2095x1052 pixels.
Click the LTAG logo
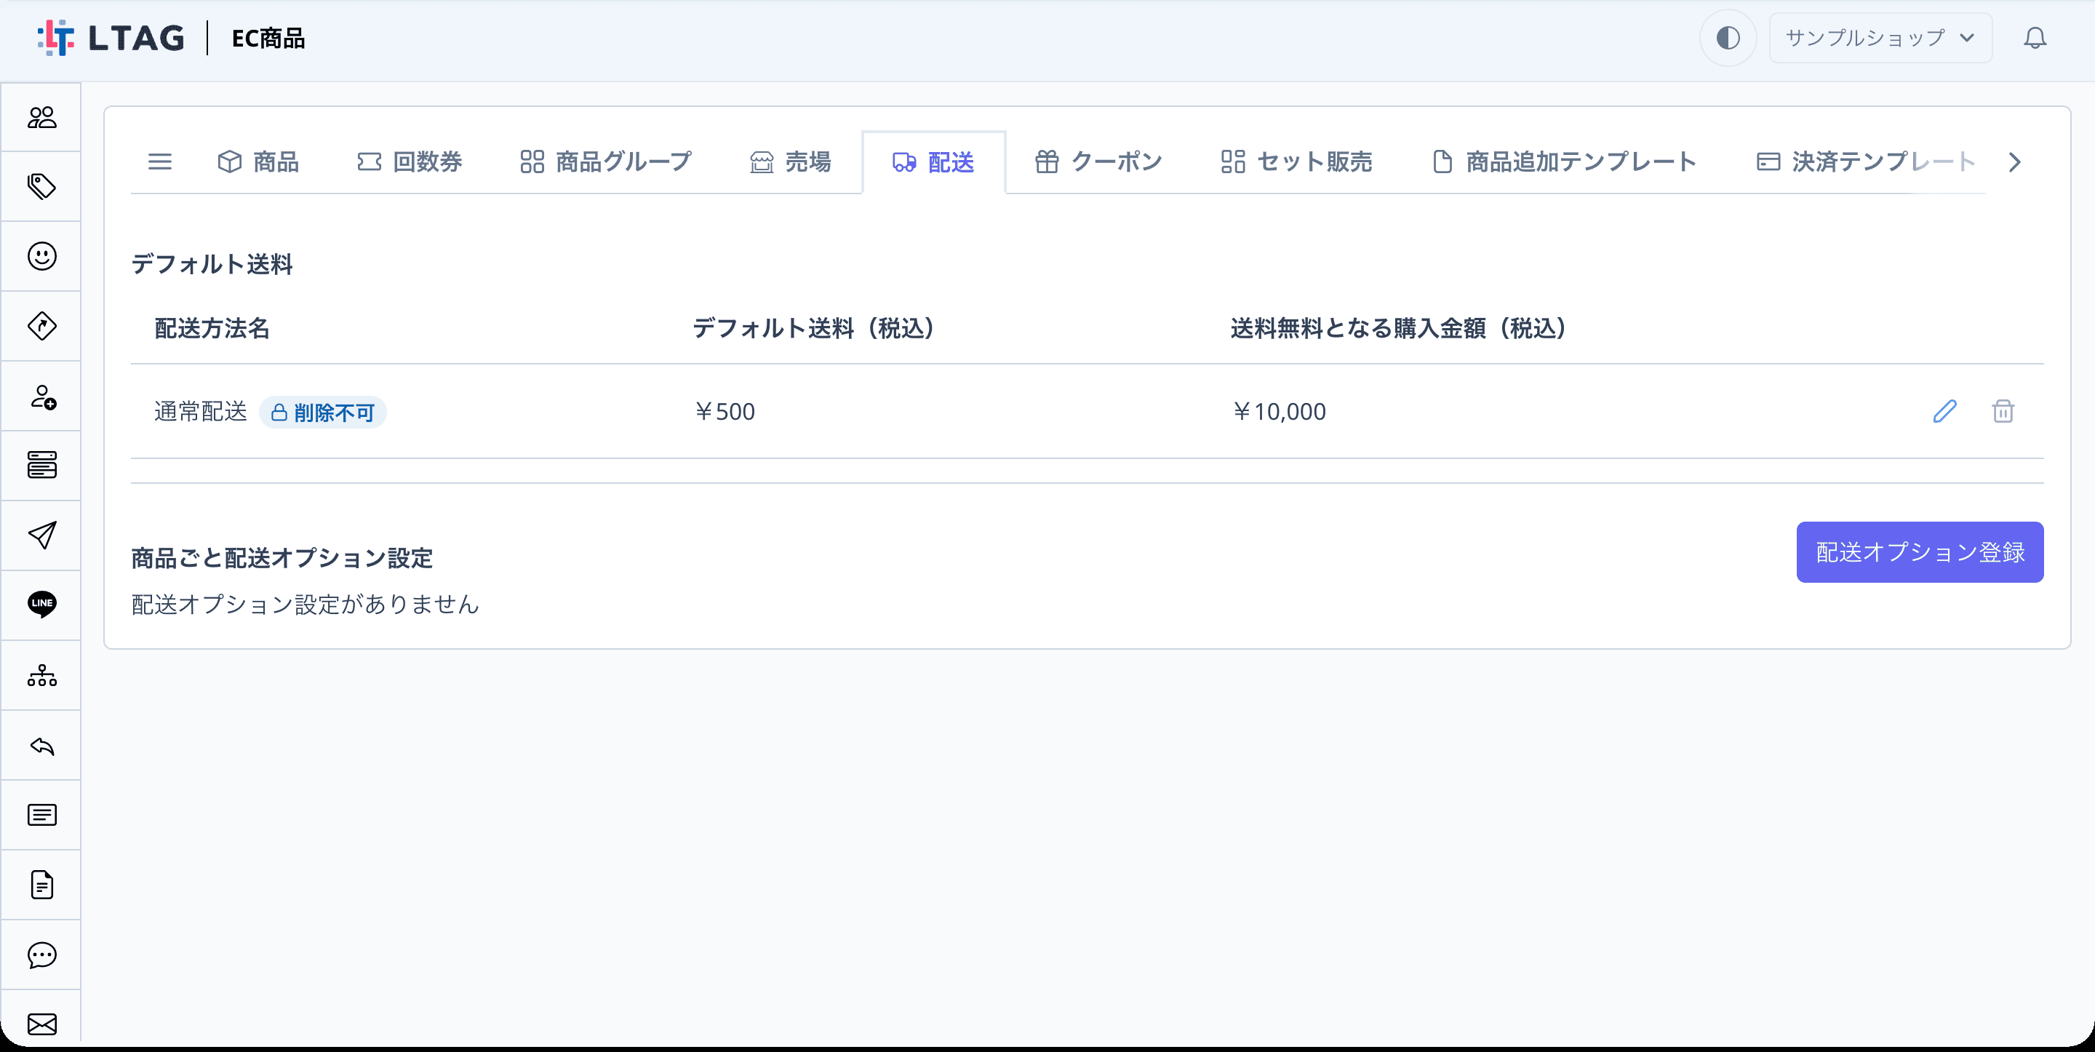[x=111, y=39]
